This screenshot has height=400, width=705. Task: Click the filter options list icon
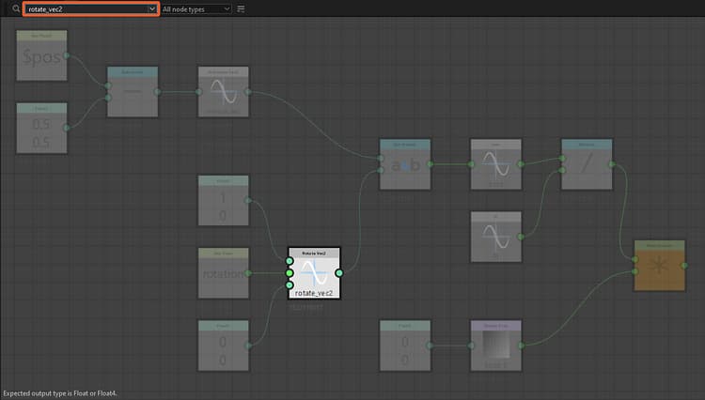pos(241,9)
